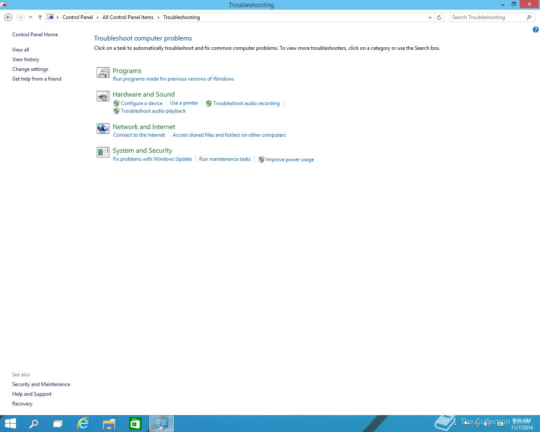Open Task View on the taskbar
This screenshot has height=432, width=540.
[58, 424]
